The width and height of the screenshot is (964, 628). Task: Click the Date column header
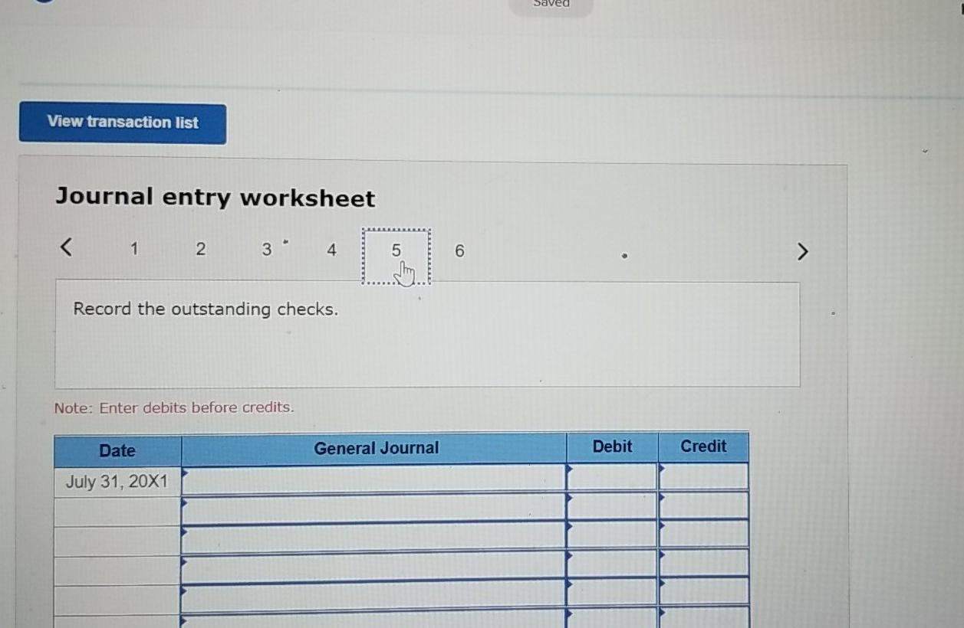(117, 451)
